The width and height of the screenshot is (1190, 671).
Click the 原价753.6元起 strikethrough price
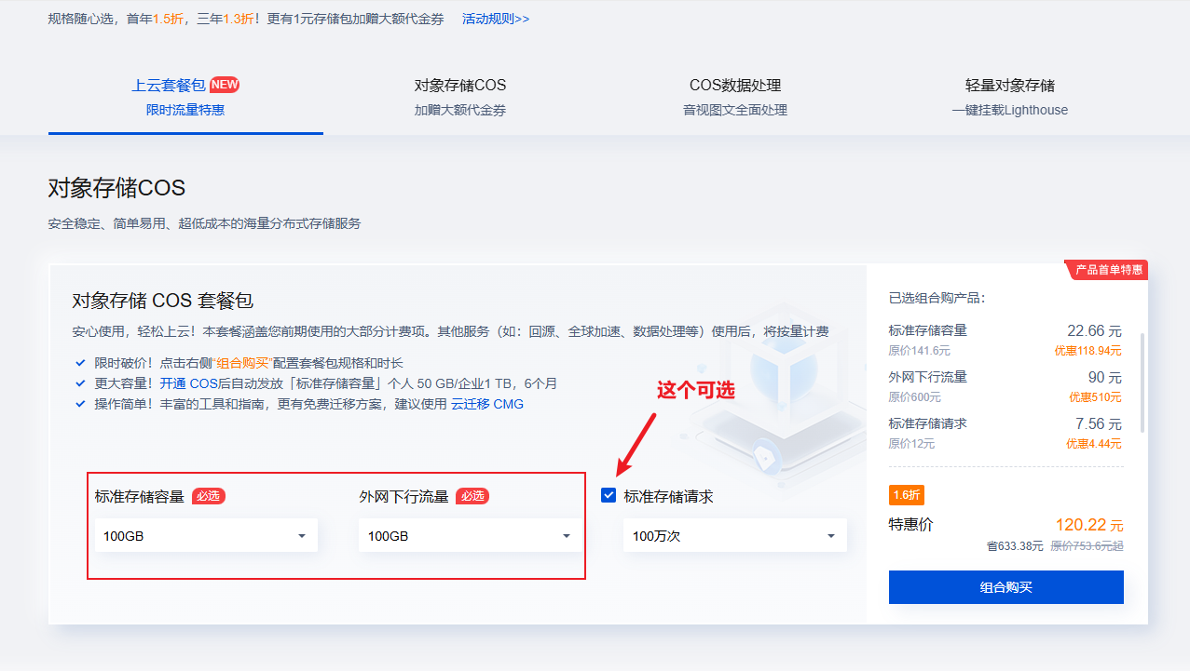click(1087, 546)
